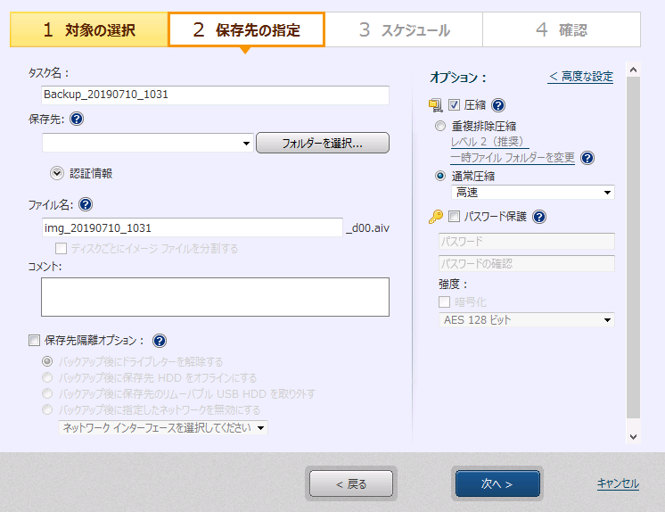This screenshot has height=512, width=665.
Task: Click the 次へ > button
Action: point(497,483)
